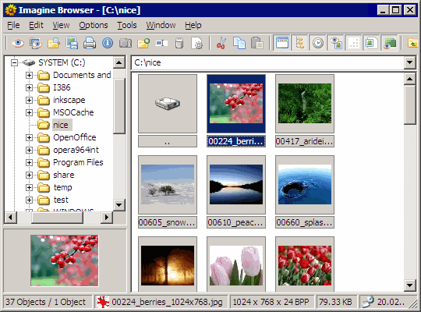Click the parent directory '..' item
The width and height of the screenshot is (421, 312).
click(168, 111)
